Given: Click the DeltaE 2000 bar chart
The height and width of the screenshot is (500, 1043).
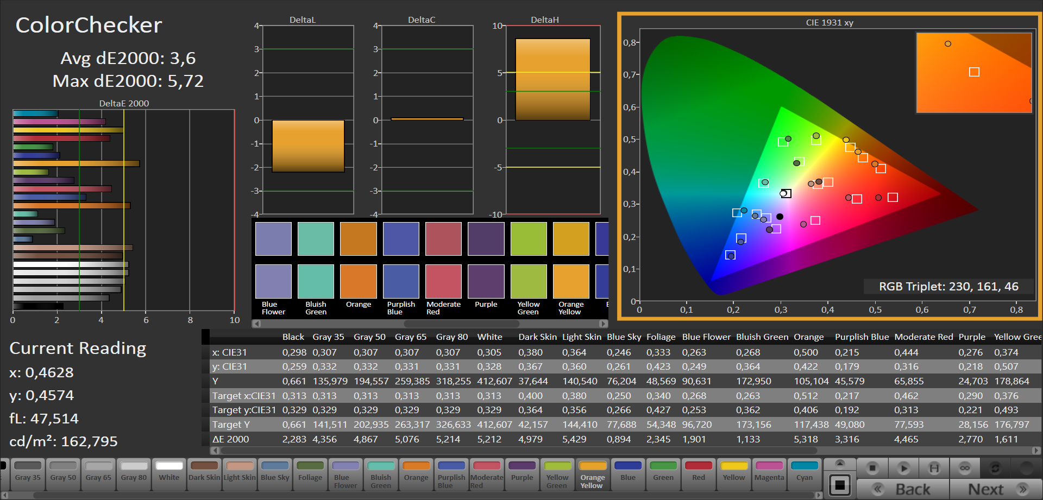Looking at the screenshot, I should [x=124, y=211].
